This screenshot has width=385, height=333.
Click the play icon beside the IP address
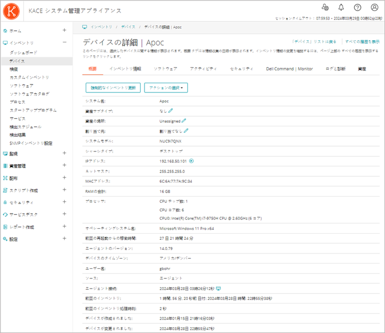point(191,161)
